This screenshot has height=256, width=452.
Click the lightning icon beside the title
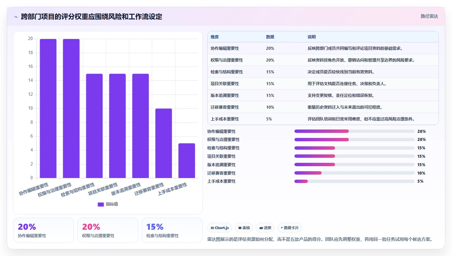coord(16,17)
